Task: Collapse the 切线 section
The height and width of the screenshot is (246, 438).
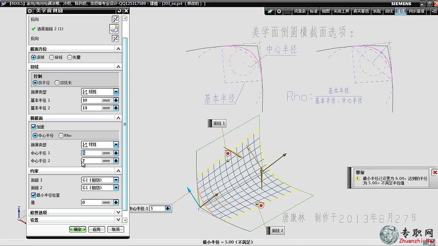Action: pos(118,67)
